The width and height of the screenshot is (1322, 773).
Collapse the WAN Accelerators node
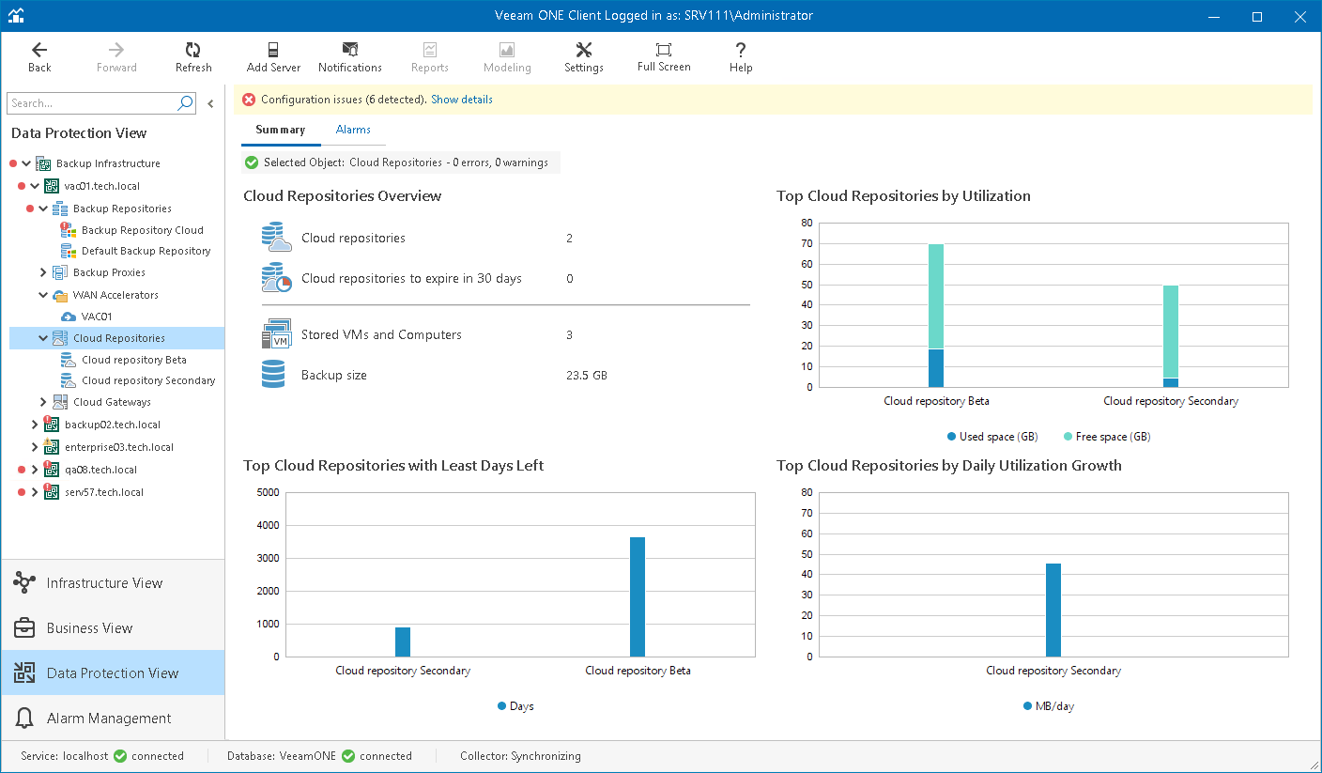point(43,295)
